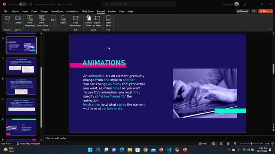
Task: Click the user account picture
Action: click(x=237, y=4)
